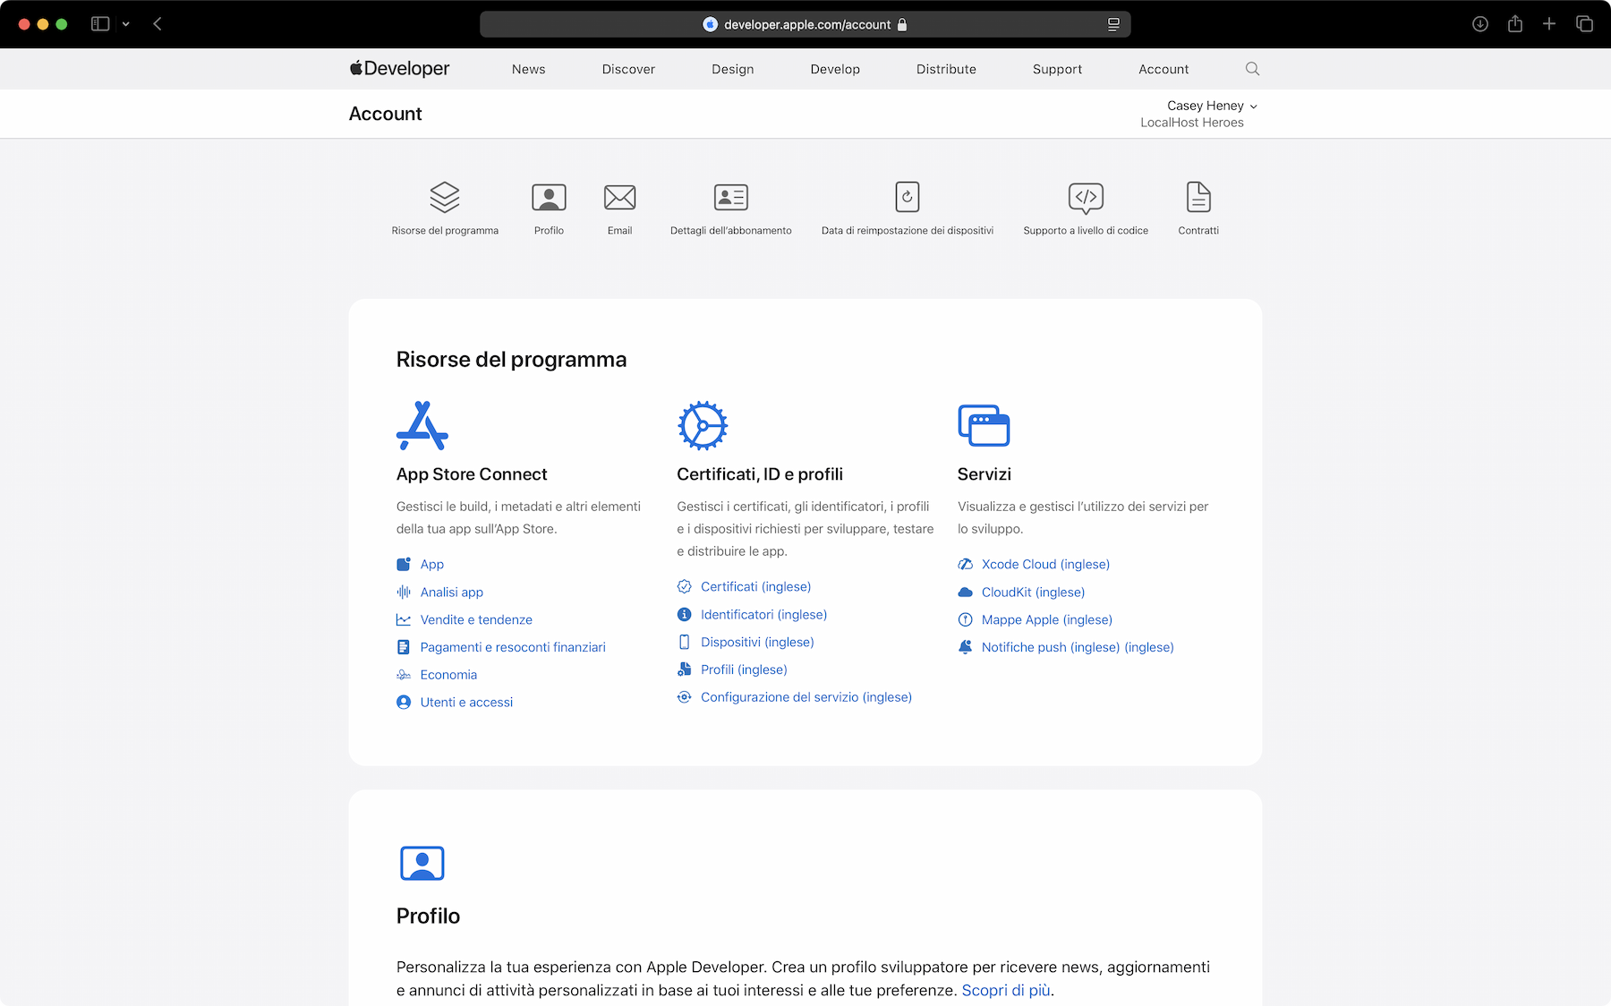Image resolution: width=1611 pixels, height=1006 pixels.
Task: Click the Risorse del programma stack icon
Action: coord(445,197)
